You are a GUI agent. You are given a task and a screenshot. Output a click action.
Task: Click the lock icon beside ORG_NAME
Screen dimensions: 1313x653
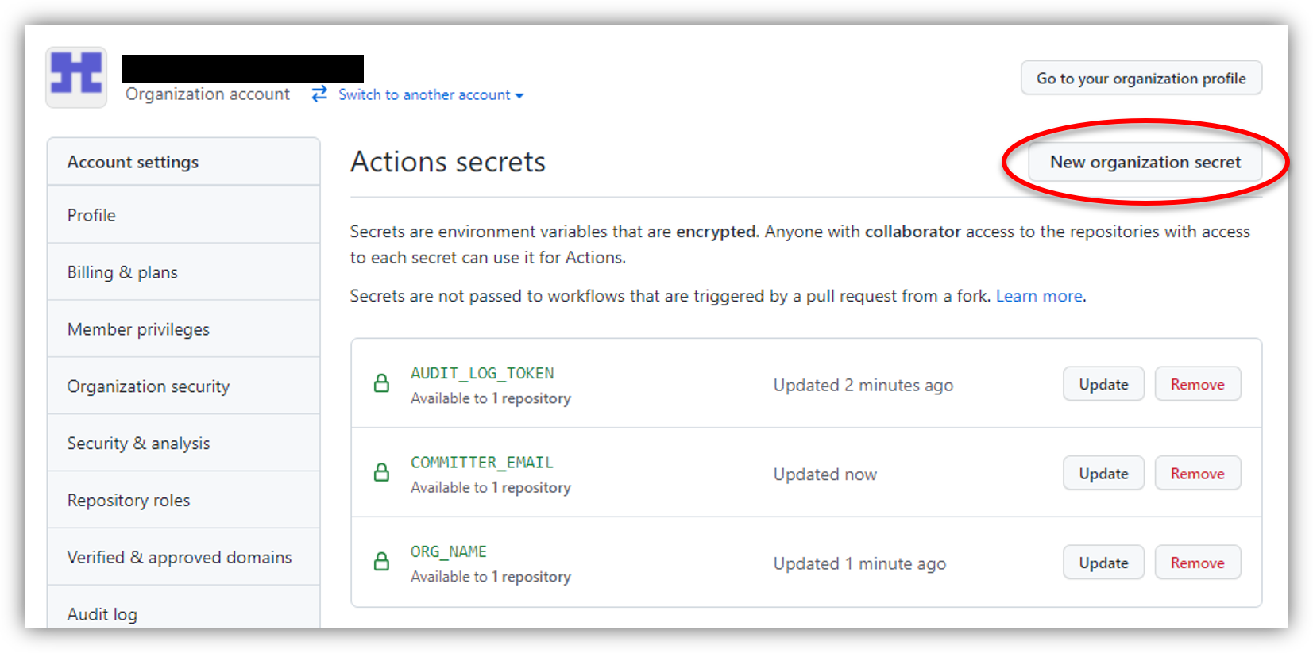[x=382, y=562]
